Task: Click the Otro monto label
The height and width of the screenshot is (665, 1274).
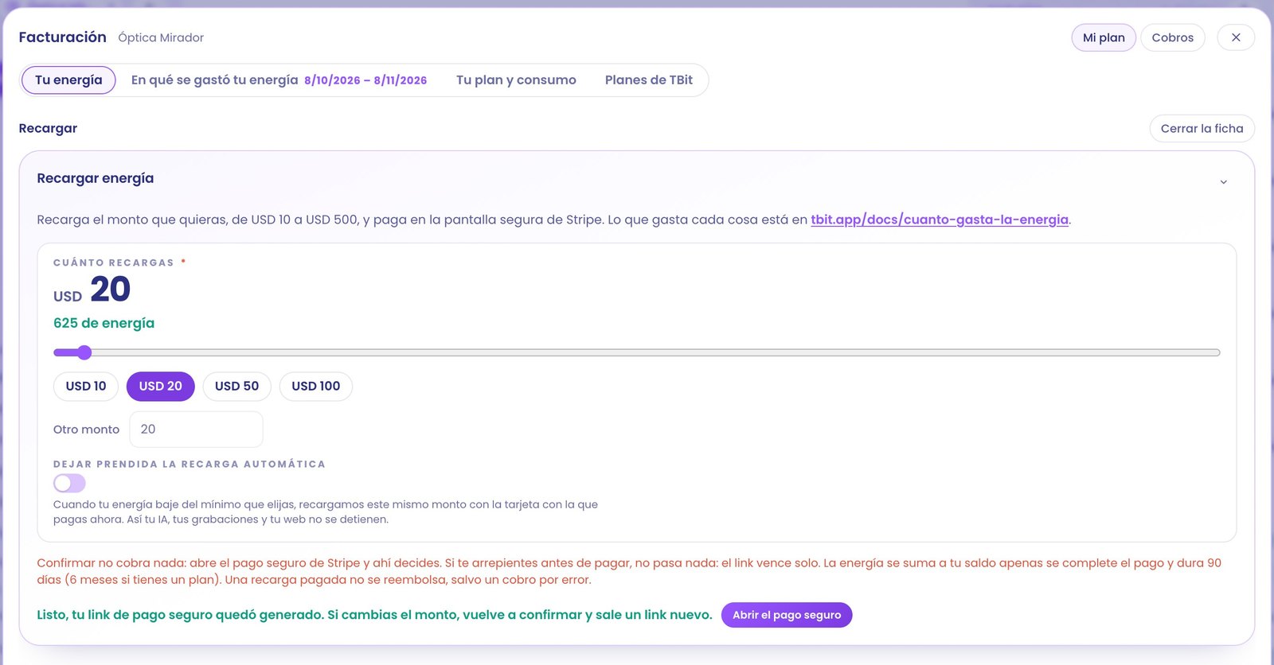Action: point(86,430)
